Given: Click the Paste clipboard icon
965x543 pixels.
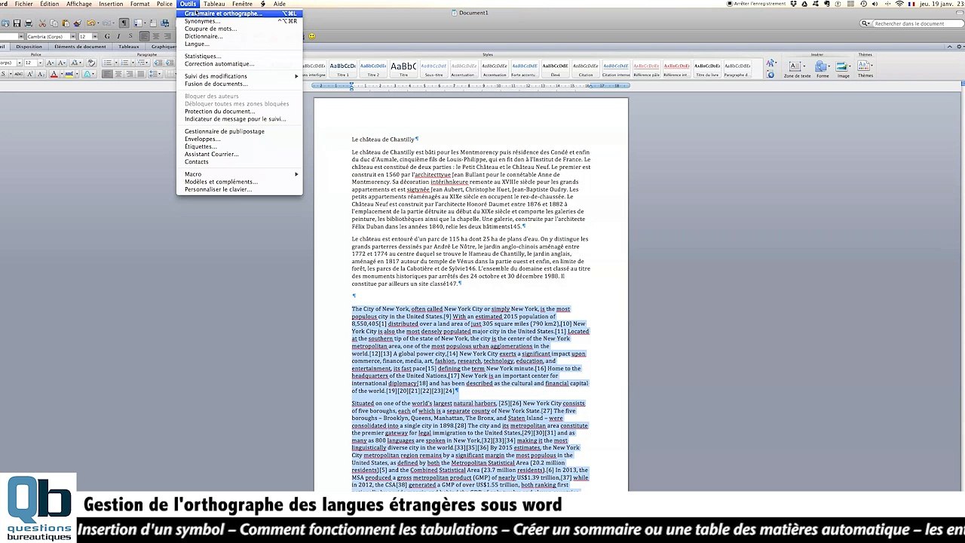Looking at the screenshot, I should point(66,23).
